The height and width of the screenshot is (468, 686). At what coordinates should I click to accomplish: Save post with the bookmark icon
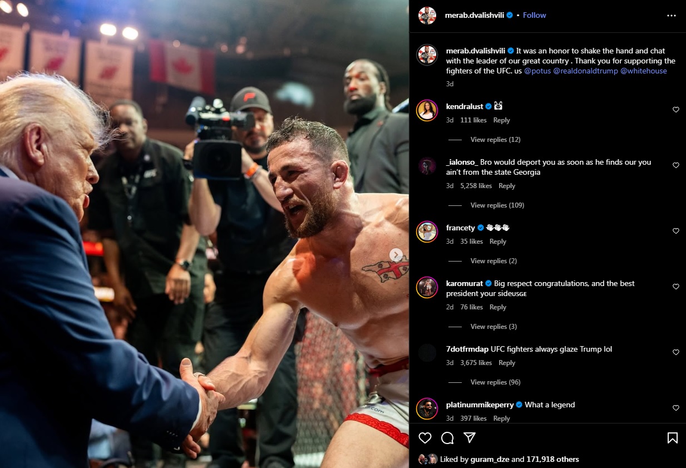[x=672, y=438]
